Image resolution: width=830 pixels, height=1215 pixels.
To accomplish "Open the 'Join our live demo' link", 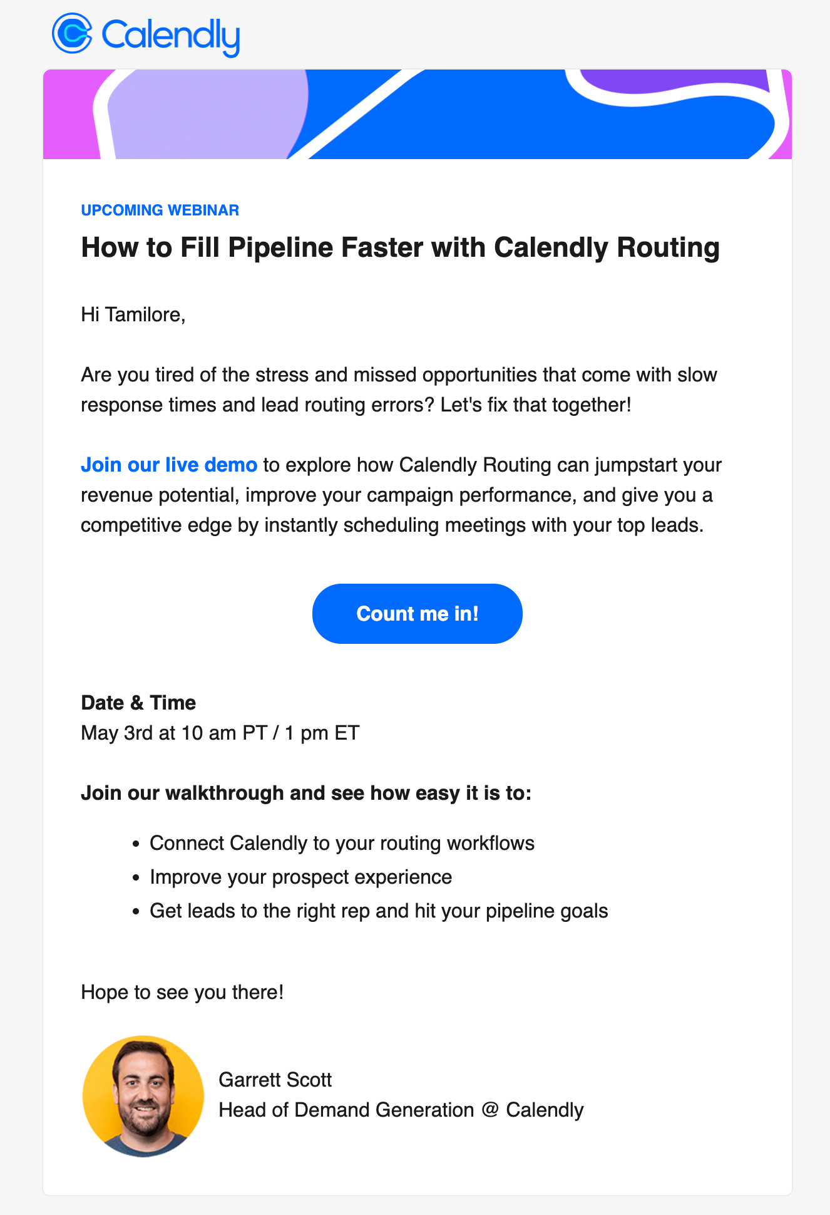I will (x=169, y=465).
